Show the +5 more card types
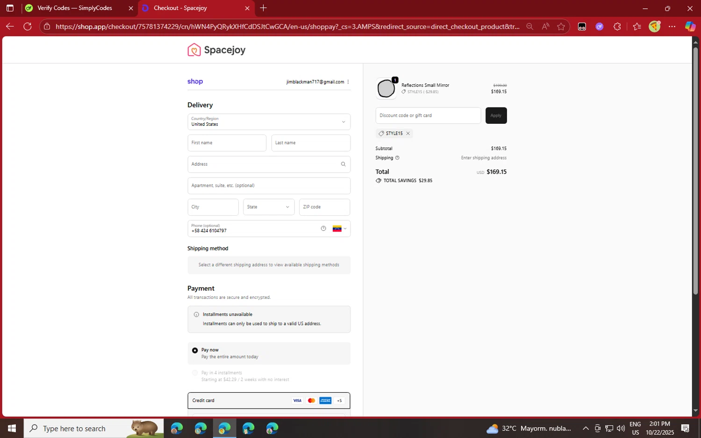Image resolution: width=701 pixels, height=438 pixels. 339,401
